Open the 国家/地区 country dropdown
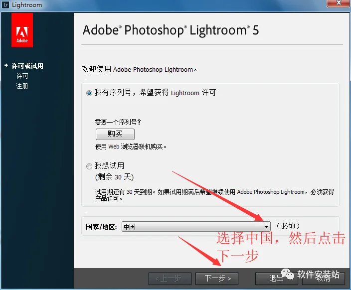The width and height of the screenshot is (351, 290). 196,226
